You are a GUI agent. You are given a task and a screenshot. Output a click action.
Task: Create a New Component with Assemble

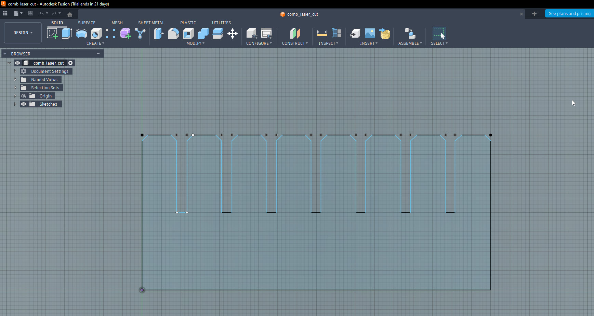tap(409, 33)
